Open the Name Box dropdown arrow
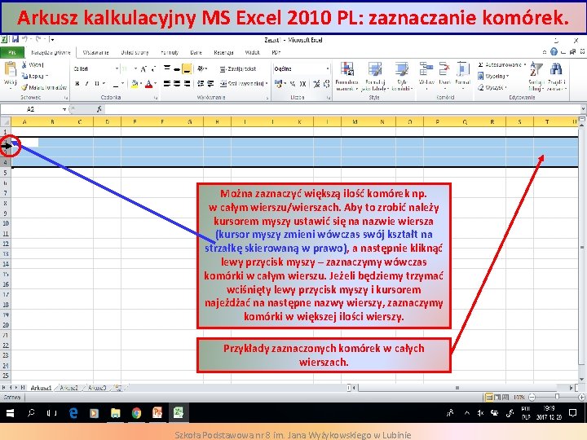The height and width of the screenshot is (440, 587). coord(64,109)
